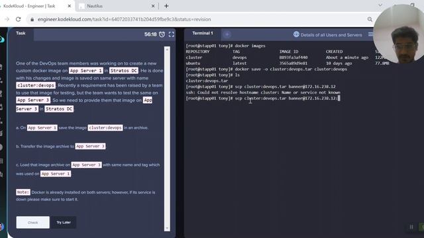This screenshot has height=238, width=424.
Task: Click the address bar URL
Action: tap(124, 19)
